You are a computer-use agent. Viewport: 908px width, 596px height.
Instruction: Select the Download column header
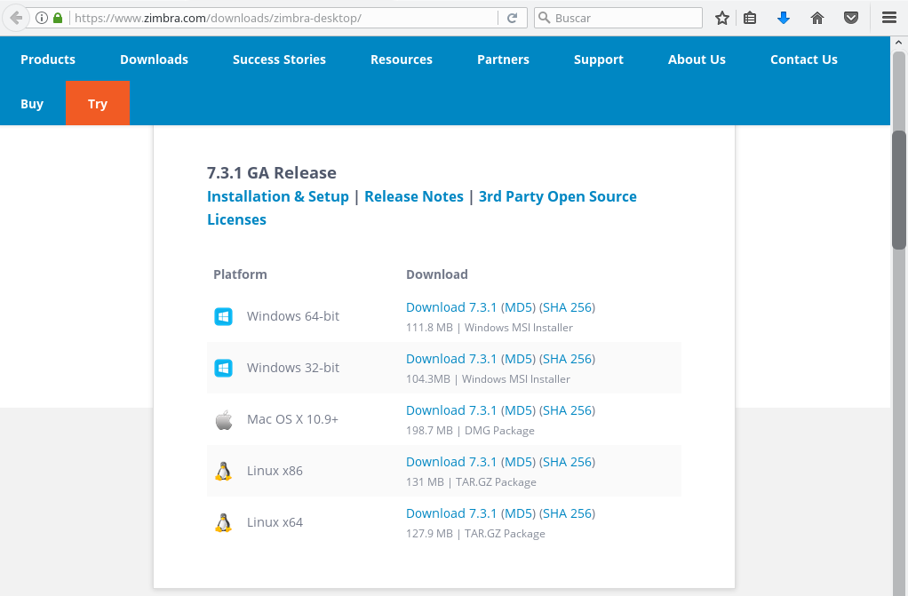coord(436,274)
